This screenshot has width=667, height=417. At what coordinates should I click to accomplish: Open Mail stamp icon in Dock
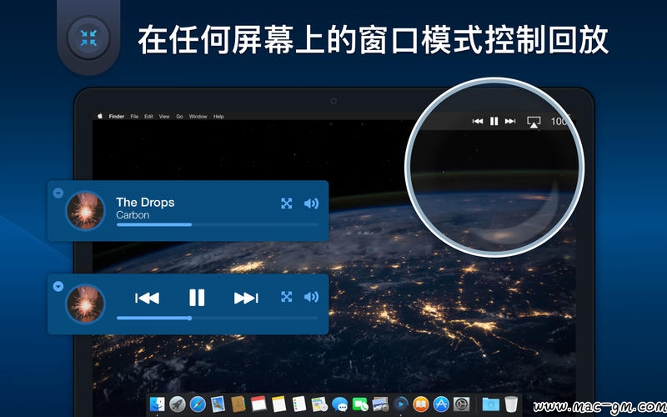point(218,404)
